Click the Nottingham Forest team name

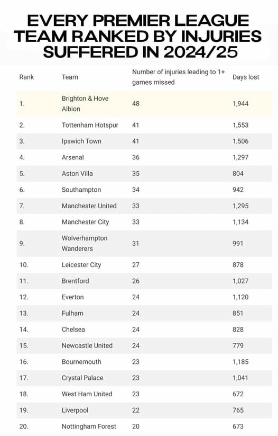pos(89,426)
